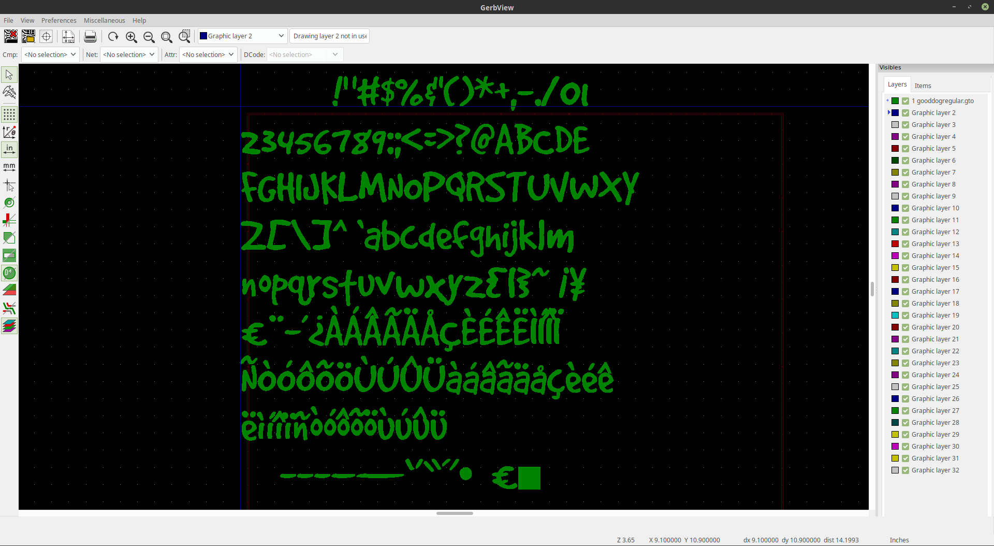Toggle high contrast display mode icon

pos(9,308)
